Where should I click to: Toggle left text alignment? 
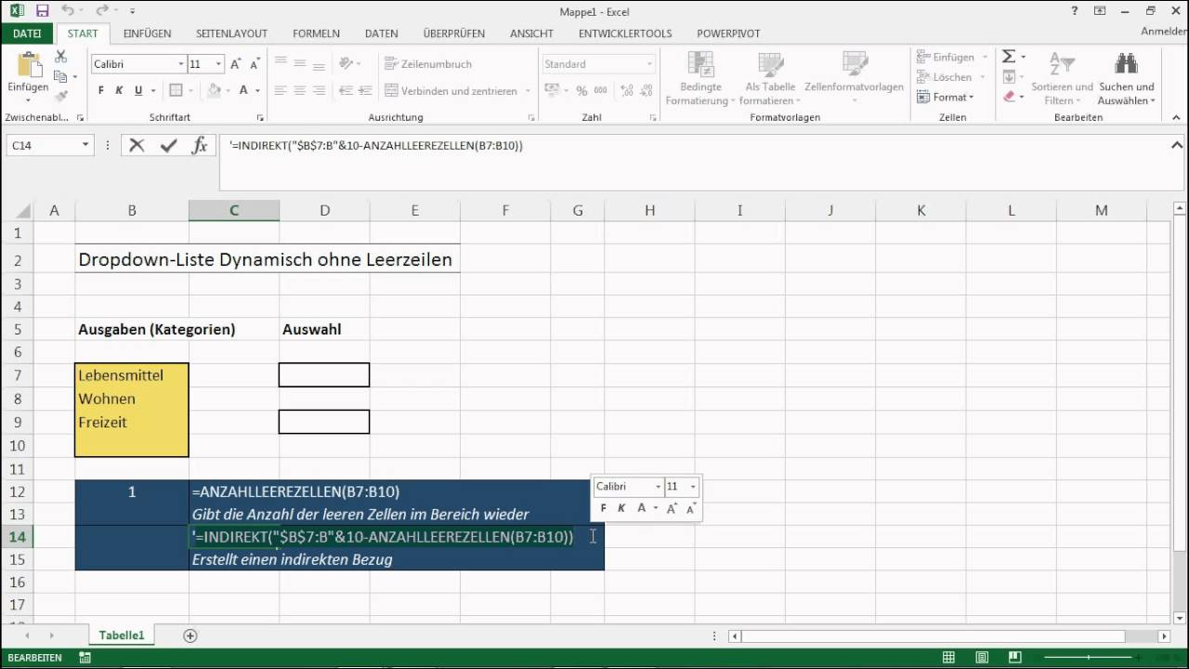[x=281, y=91]
